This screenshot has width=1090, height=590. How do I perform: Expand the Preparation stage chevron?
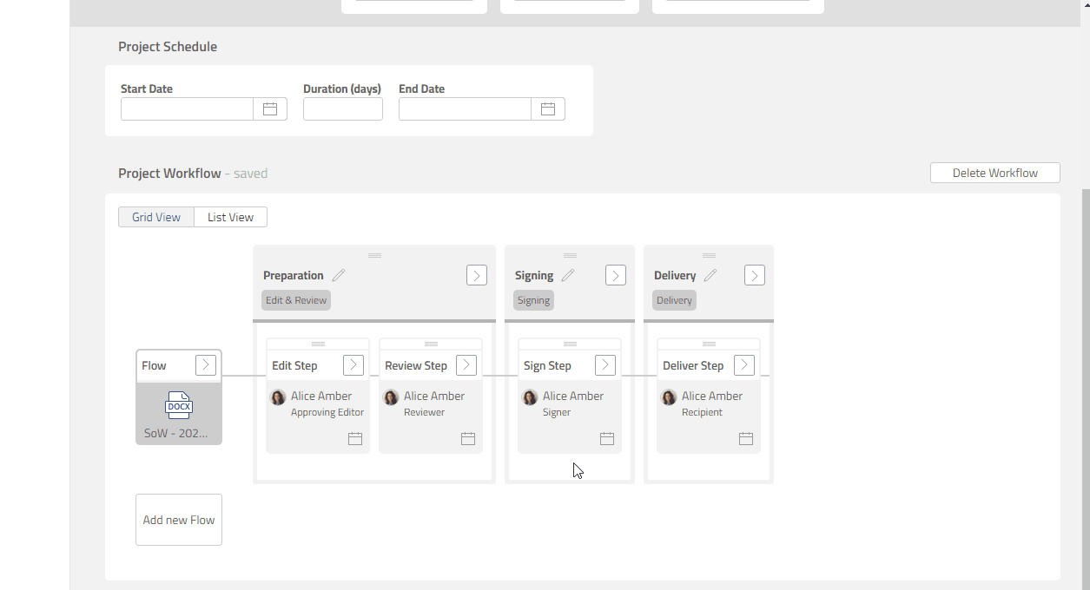pyautogui.click(x=477, y=275)
